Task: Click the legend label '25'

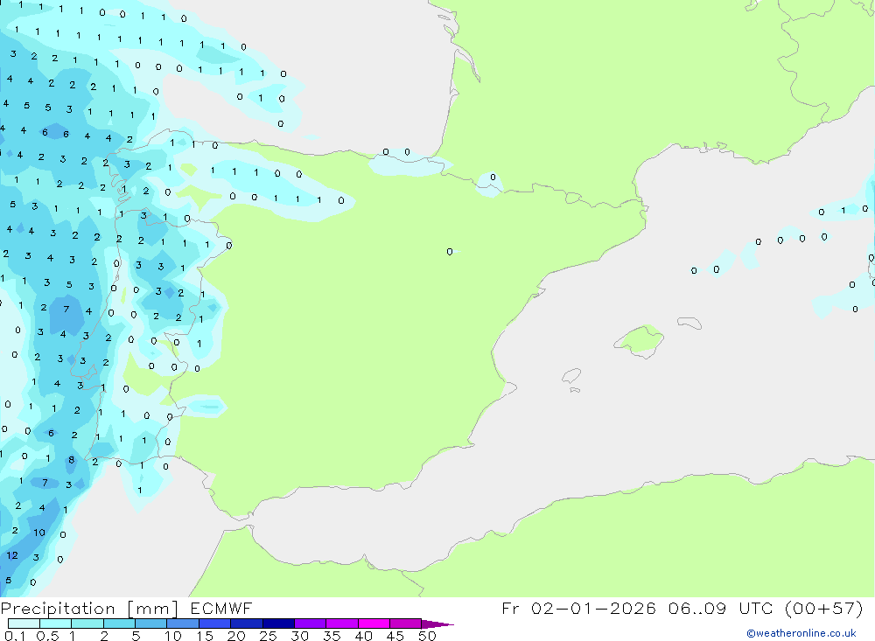Action: [x=268, y=636]
